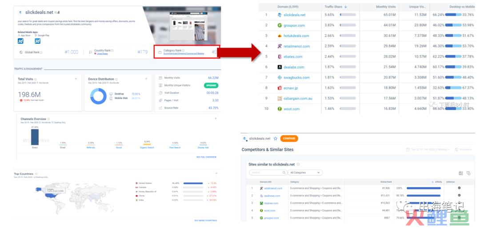Click the green UPGRADE button
The height and width of the screenshot is (228, 480).
coord(211,85)
